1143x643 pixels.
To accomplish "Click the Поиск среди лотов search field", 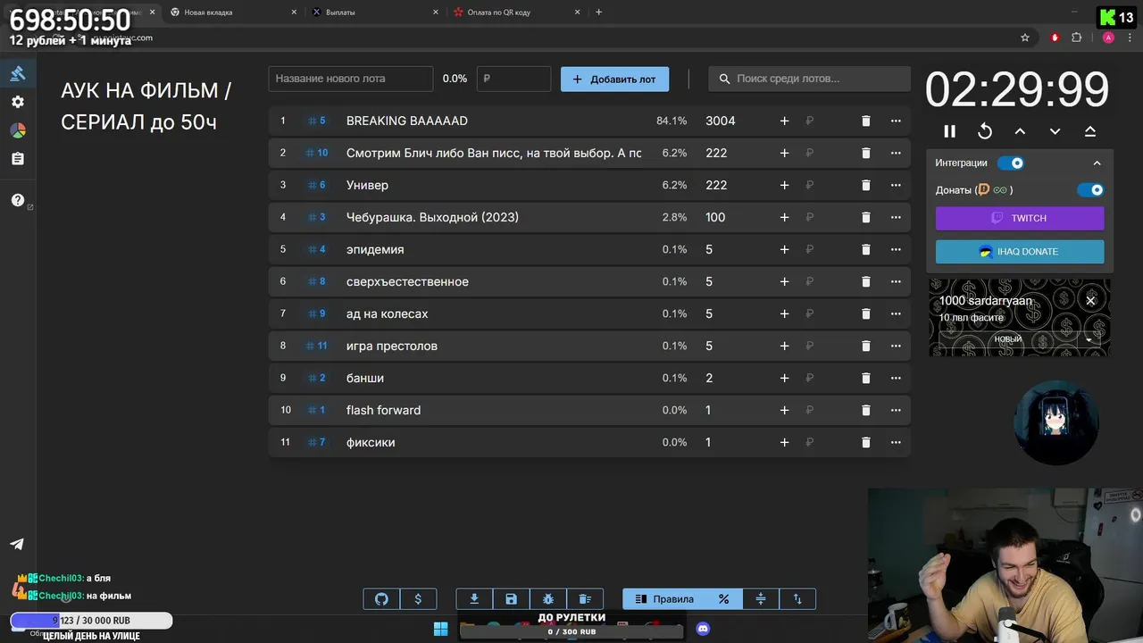I will (x=809, y=79).
